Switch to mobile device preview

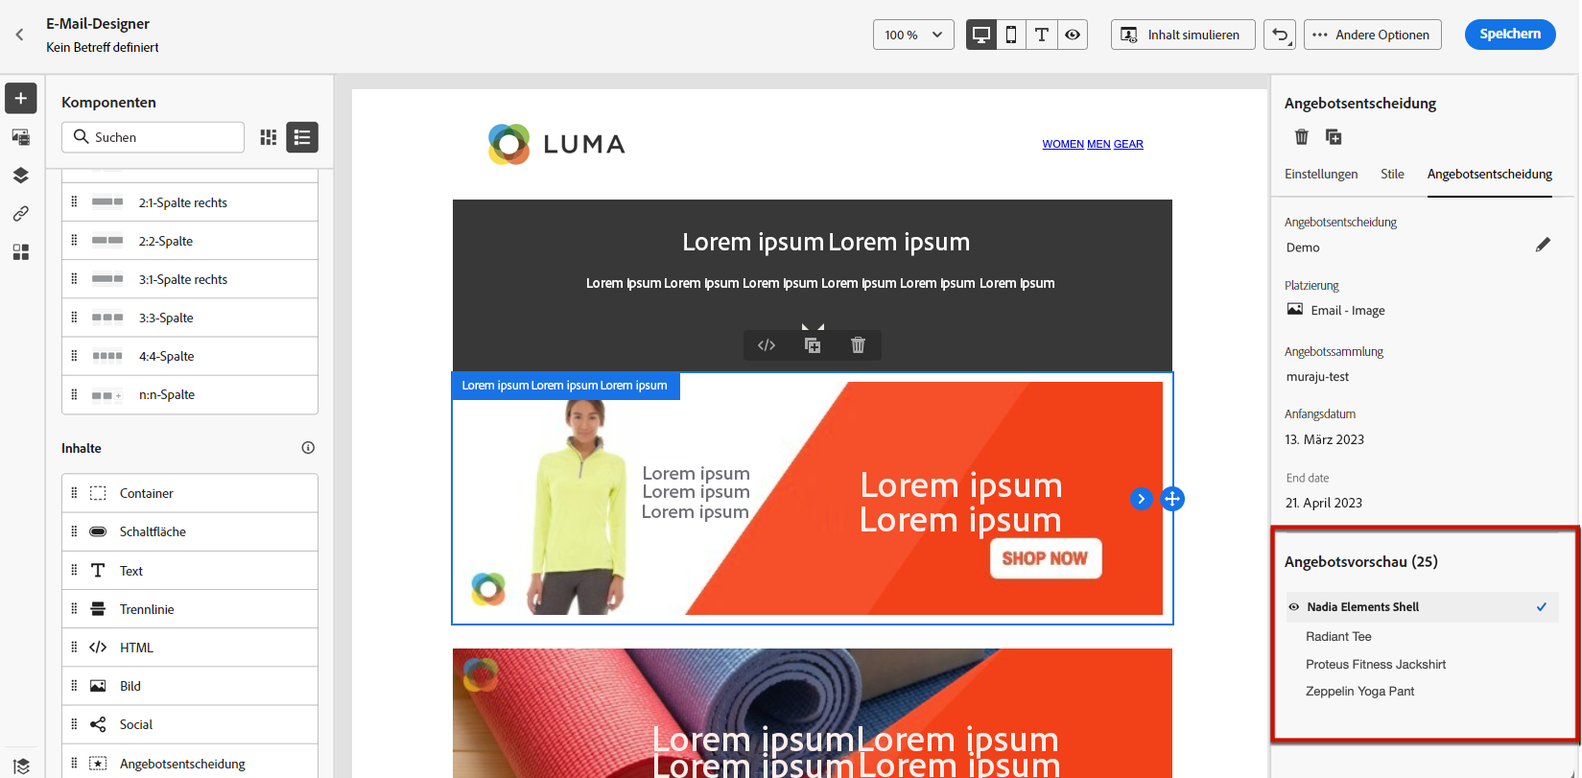[1011, 35]
